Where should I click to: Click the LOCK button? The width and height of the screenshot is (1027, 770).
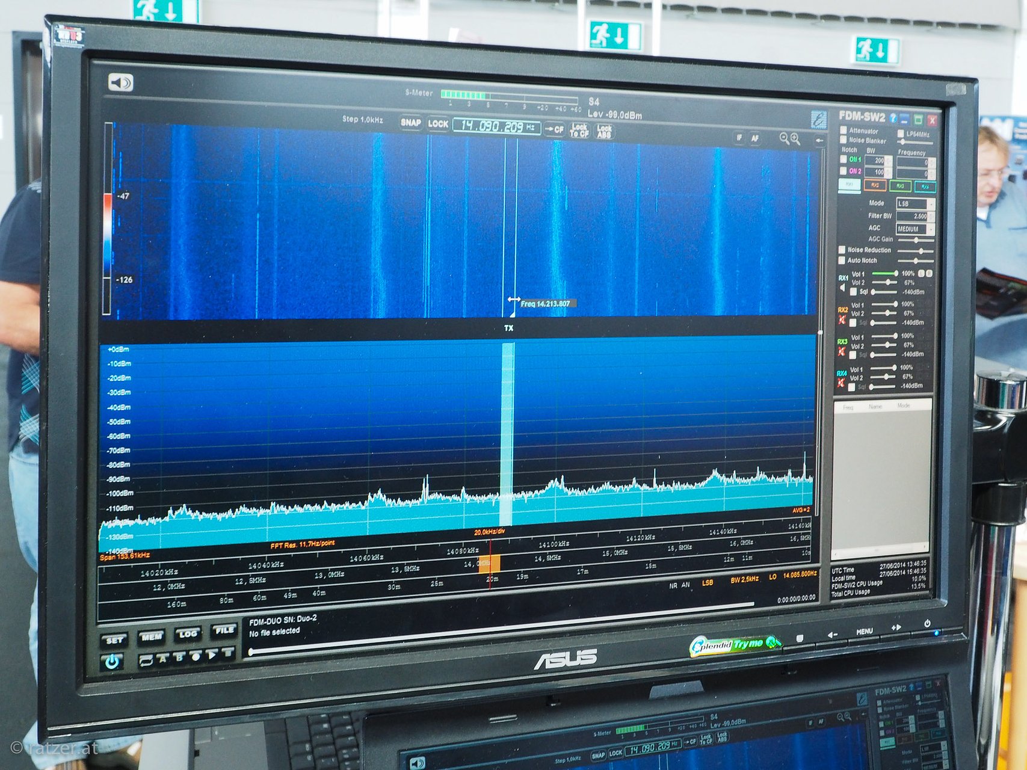438,124
